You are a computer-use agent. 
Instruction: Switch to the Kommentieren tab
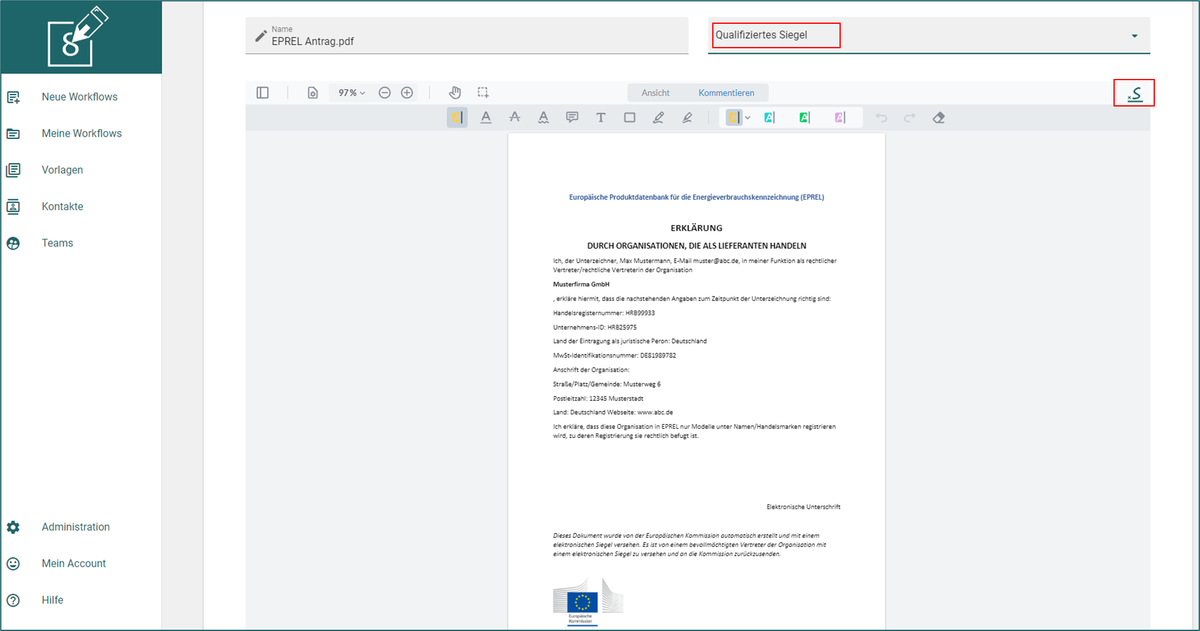(727, 93)
